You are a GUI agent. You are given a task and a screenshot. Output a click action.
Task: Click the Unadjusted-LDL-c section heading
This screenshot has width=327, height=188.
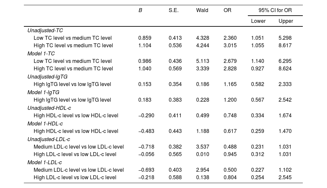pyautogui.click(x=49, y=139)
